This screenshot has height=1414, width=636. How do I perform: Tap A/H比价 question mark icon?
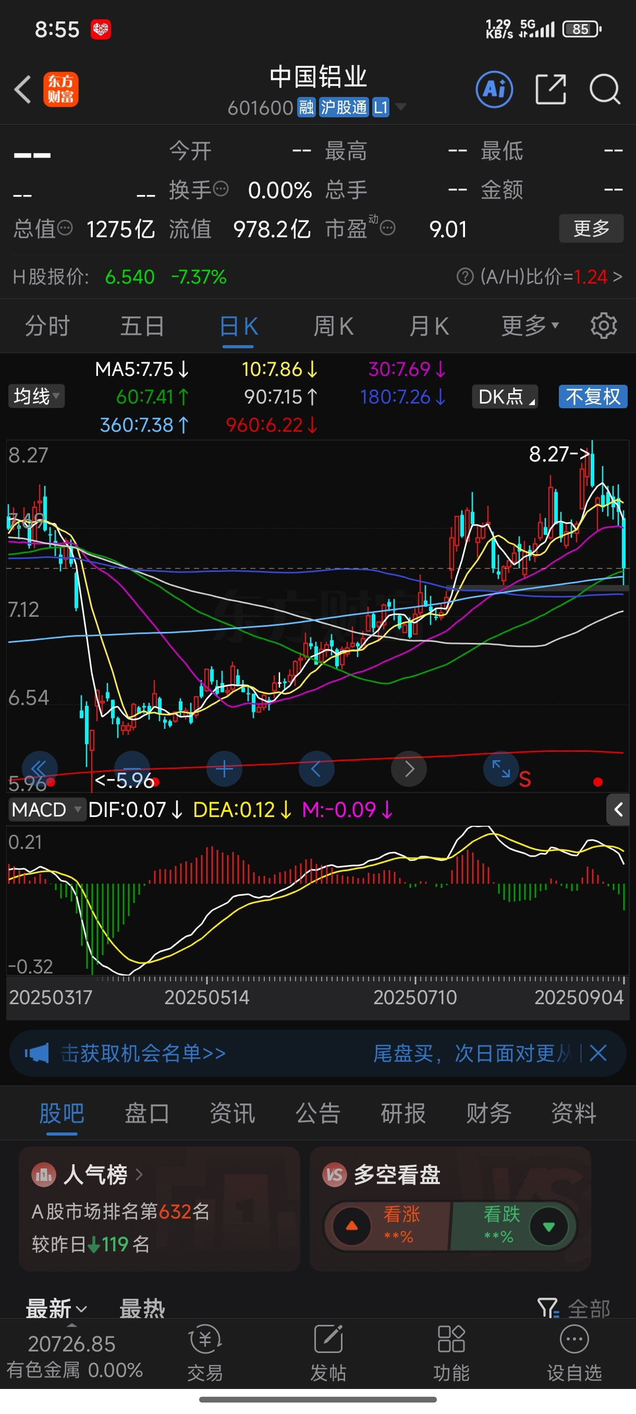[465, 277]
